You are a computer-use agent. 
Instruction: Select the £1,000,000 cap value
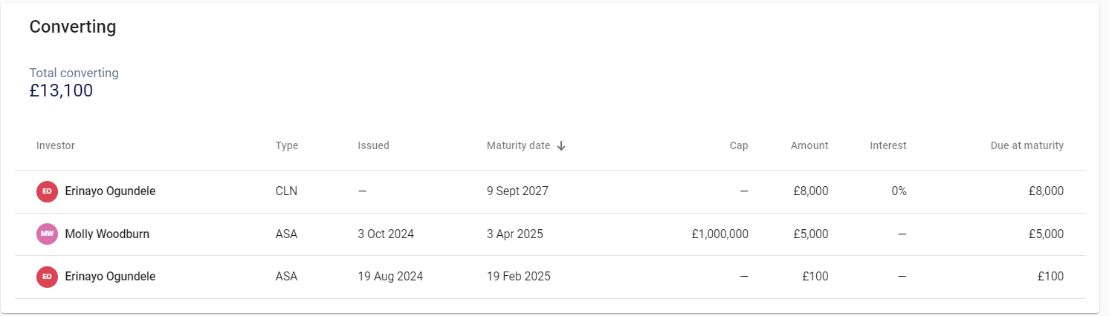pos(720,234)
